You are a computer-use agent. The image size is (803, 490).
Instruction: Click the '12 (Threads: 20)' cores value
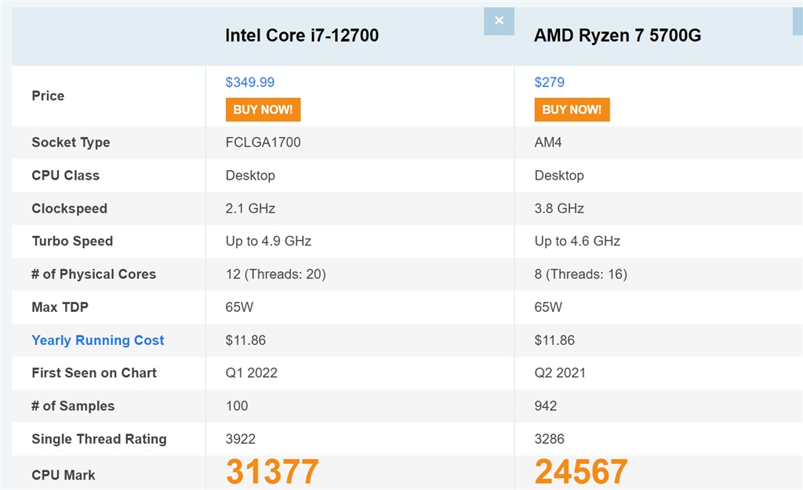pos(276,274)
